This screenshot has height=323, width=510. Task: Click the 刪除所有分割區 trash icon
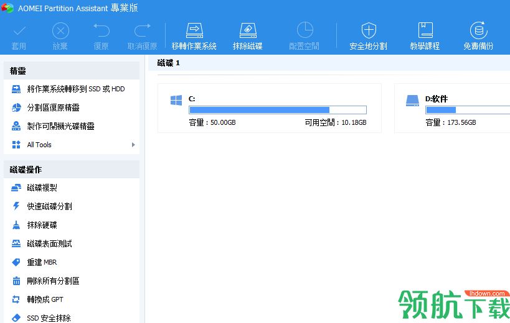click(x=16, y=281)
